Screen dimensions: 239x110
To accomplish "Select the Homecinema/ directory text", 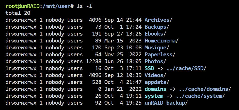I will pyautogui.click(x=161, y=41).
